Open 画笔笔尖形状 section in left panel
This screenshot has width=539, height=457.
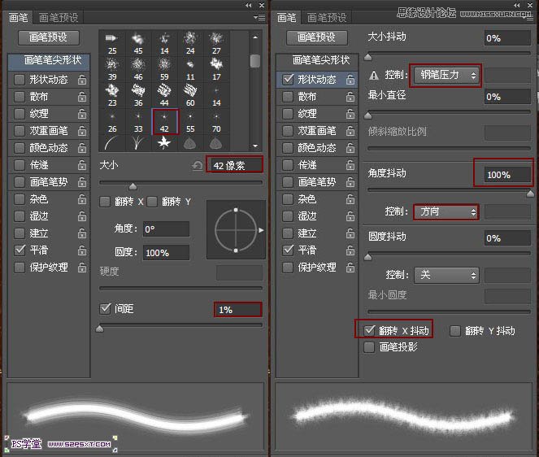coord(49,62)
